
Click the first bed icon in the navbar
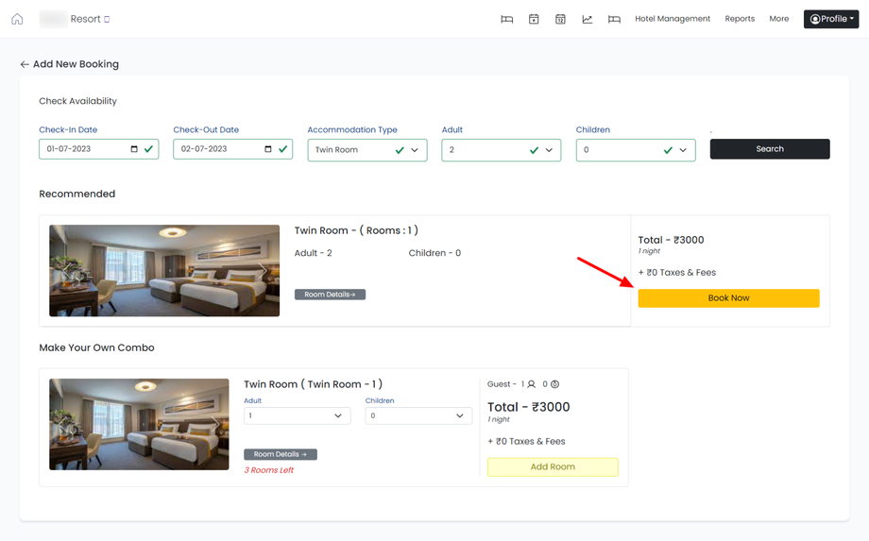(507, 19)
